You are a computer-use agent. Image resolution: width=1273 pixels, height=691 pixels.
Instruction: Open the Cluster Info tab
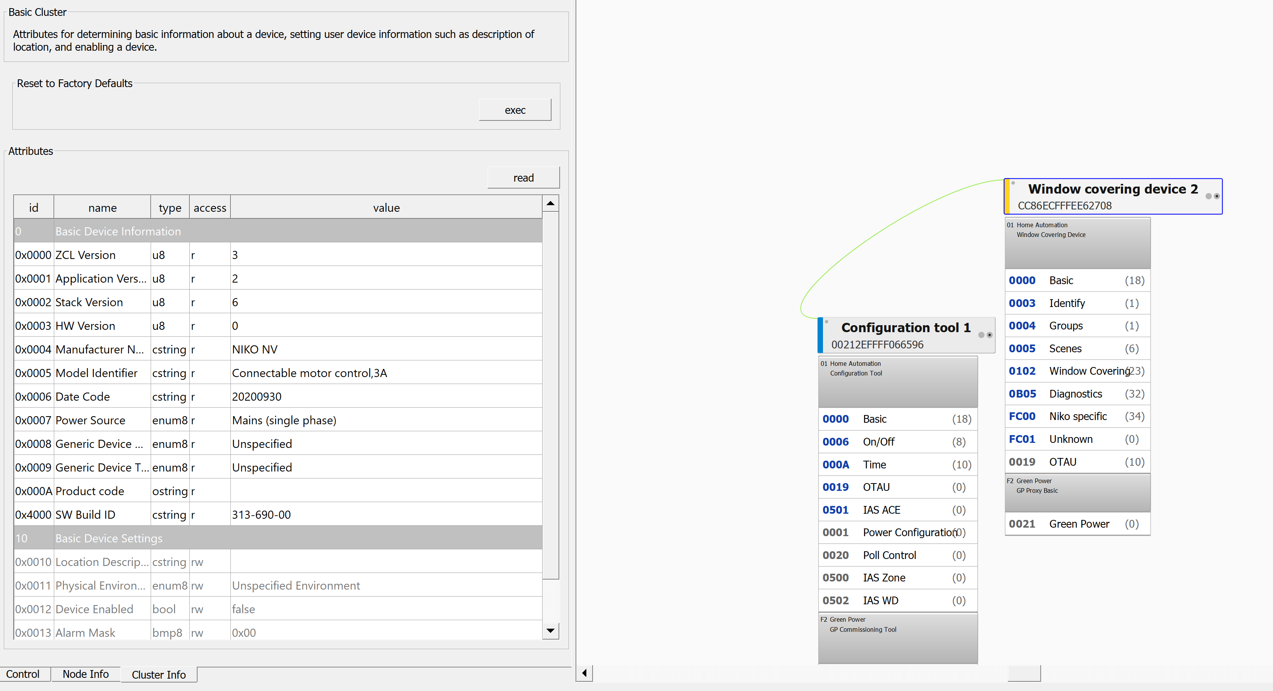coord(159,675)
